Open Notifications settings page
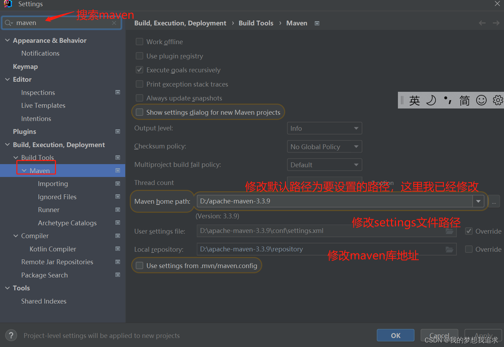Image resolution: width=504 pixels, height=347 pixels. 40,53
